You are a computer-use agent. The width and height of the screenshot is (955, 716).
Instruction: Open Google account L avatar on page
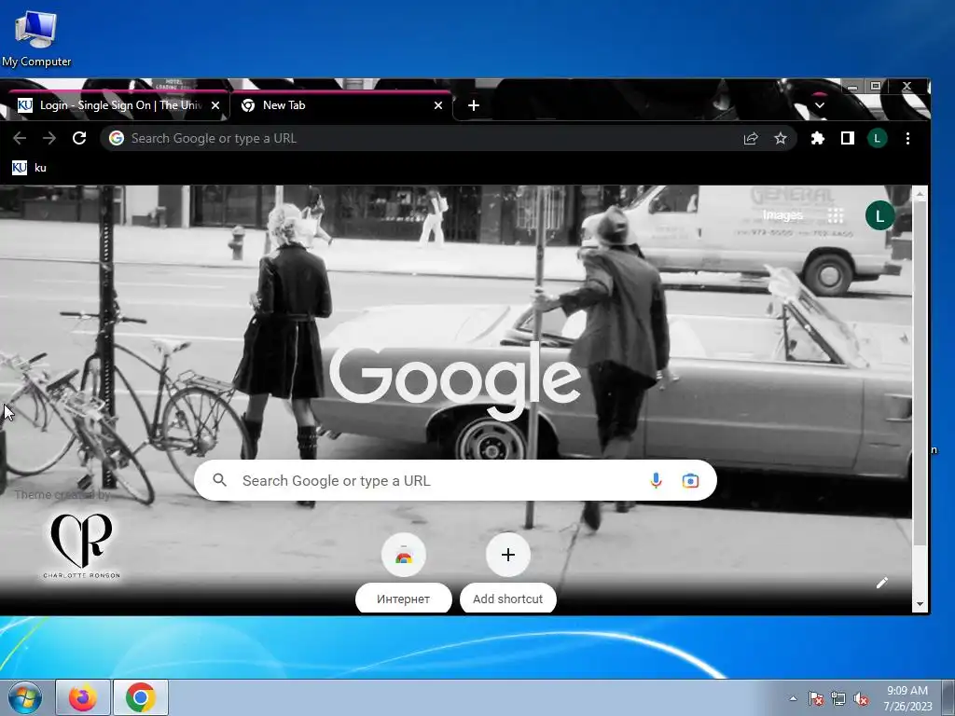click(879, 215)
